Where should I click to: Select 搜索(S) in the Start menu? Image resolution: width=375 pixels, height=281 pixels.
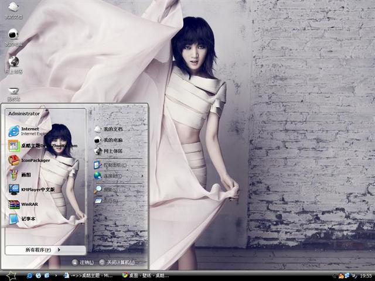point(111,190)
